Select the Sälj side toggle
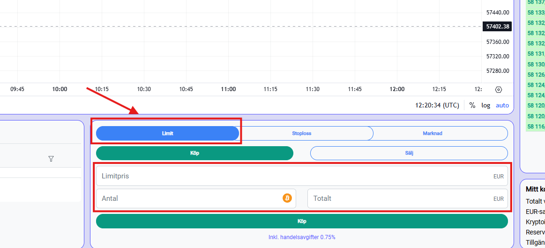 tap(409, 153)
